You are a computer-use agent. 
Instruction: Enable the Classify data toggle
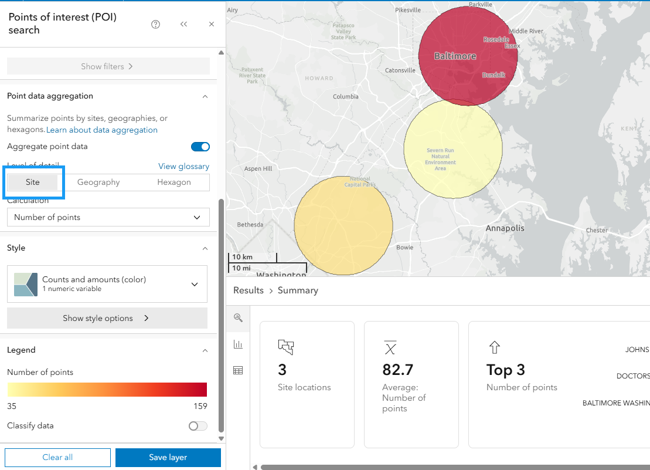click(198, 426)
